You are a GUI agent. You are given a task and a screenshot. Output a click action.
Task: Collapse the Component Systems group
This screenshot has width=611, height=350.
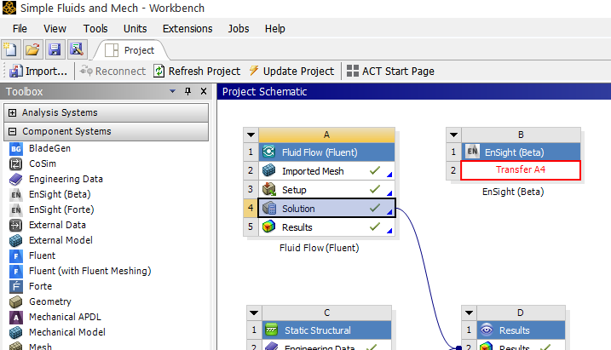click(x=13, y=132)
